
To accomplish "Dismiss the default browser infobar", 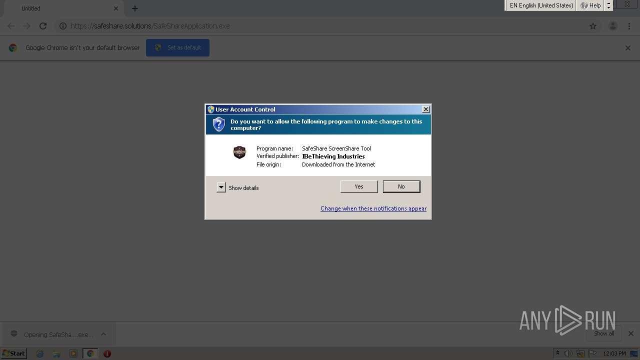I will tap(628, 48).
